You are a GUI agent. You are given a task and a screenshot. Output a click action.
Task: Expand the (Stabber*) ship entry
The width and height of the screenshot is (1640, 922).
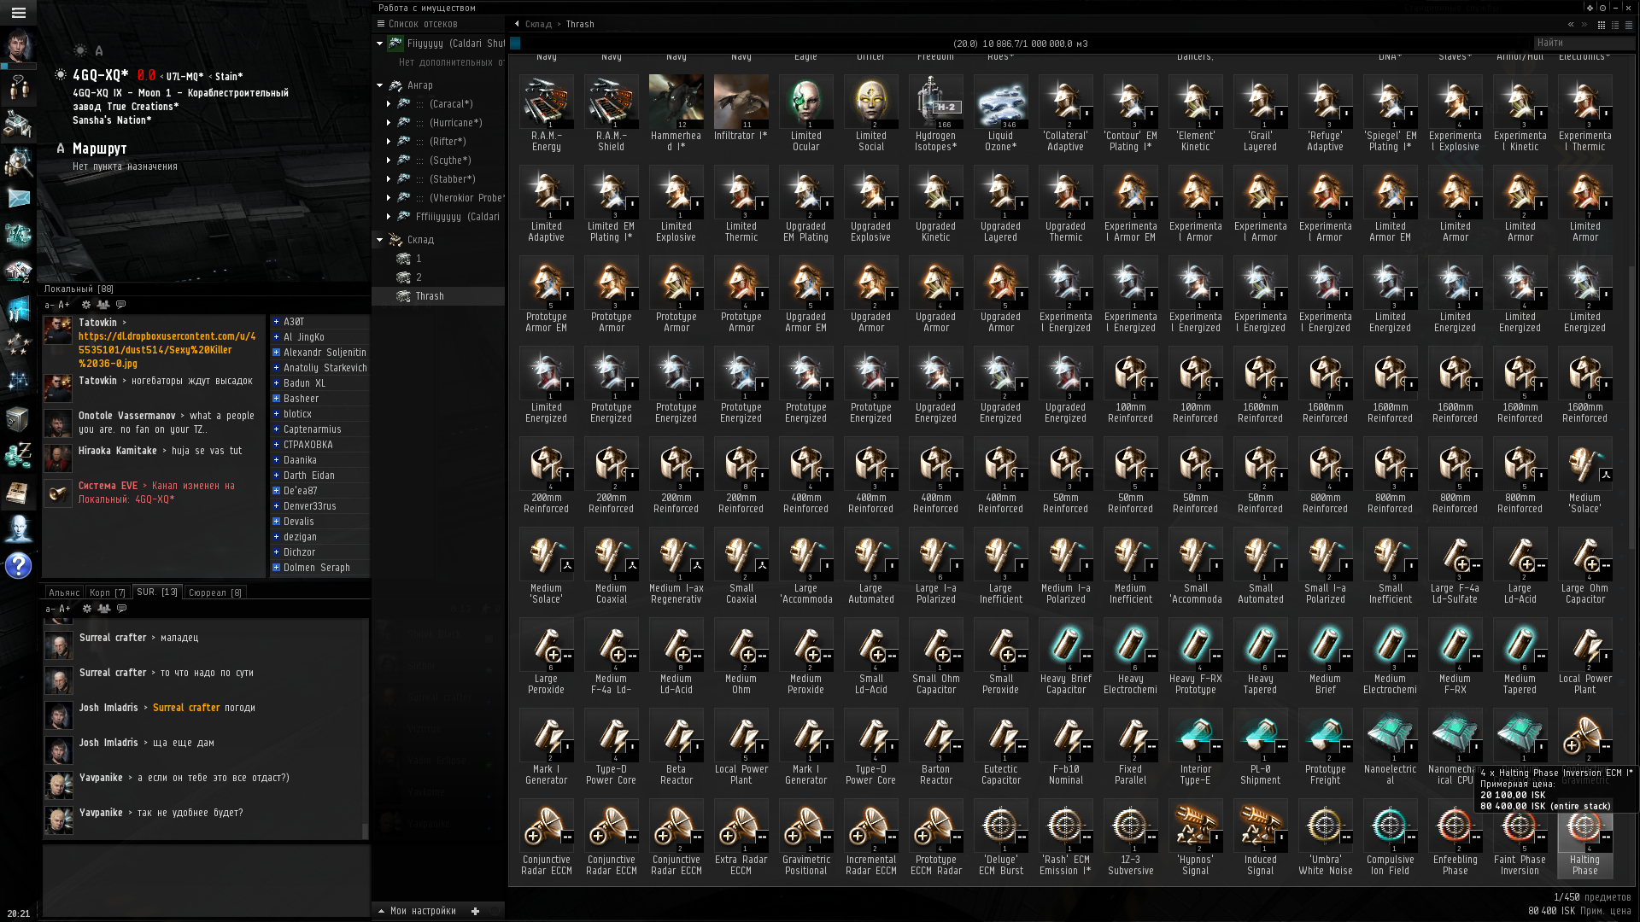coord(389,179)
